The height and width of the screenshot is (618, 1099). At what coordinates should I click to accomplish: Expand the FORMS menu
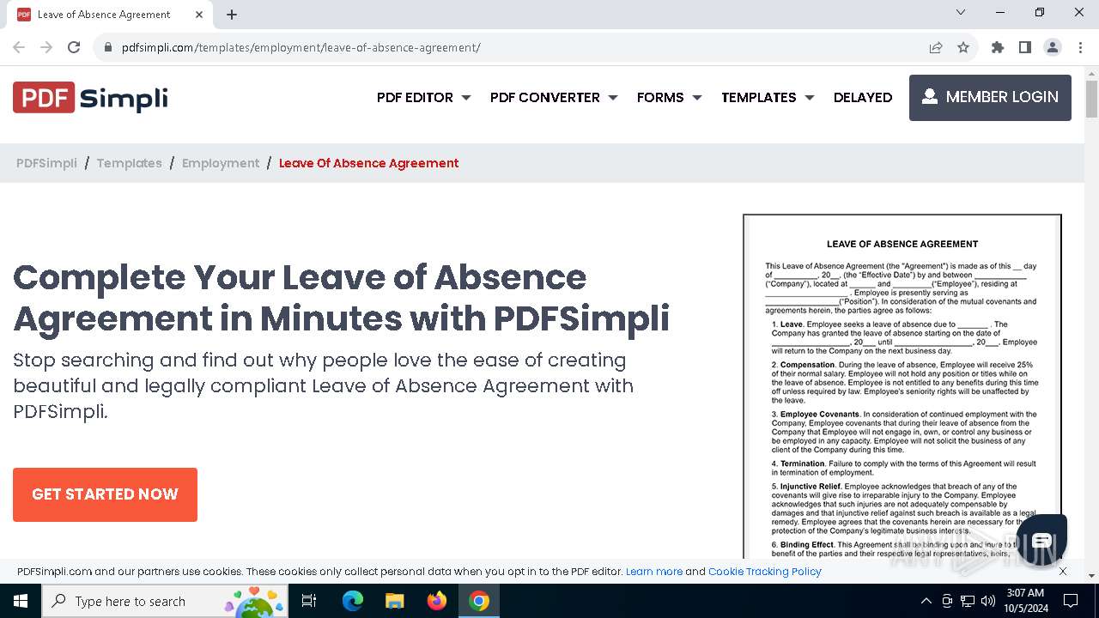[x=670, y=98]
